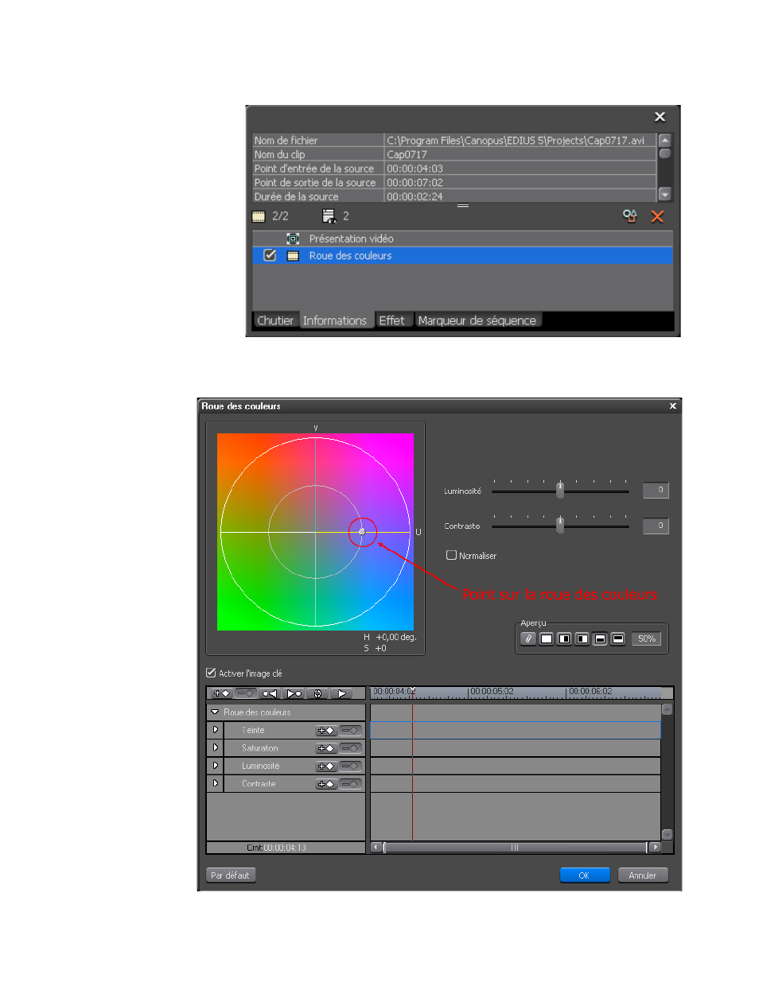Click the keyframe timeline scroll-down arrow
759x982 pixels.
point(668,835)
